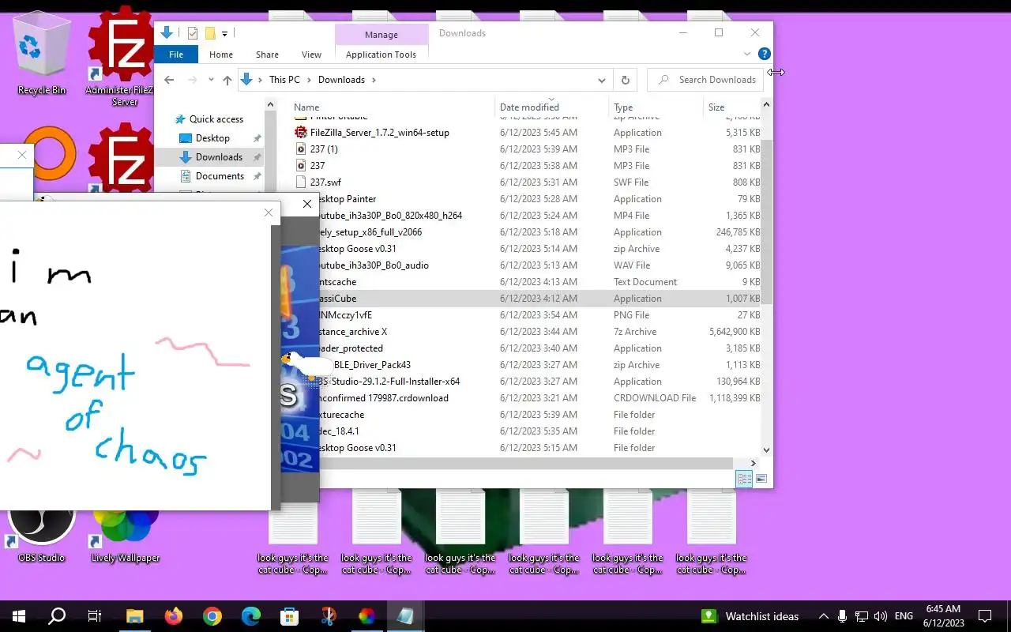Screen dimensions: 1011x632
Task: Open Windows Start menu
Action: 19,616
